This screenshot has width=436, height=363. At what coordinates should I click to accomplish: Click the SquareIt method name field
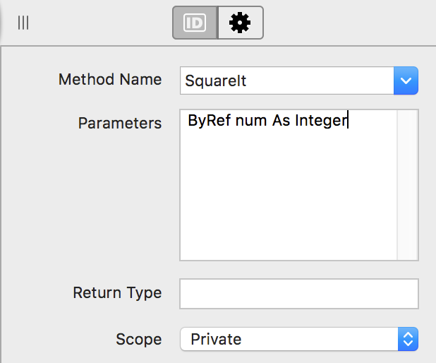282,81
